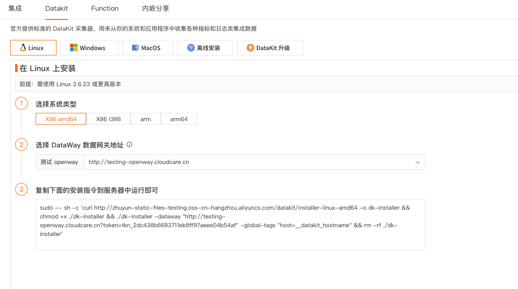Choose the arm architecture option
518x289 pixels.
coord(146,119)
